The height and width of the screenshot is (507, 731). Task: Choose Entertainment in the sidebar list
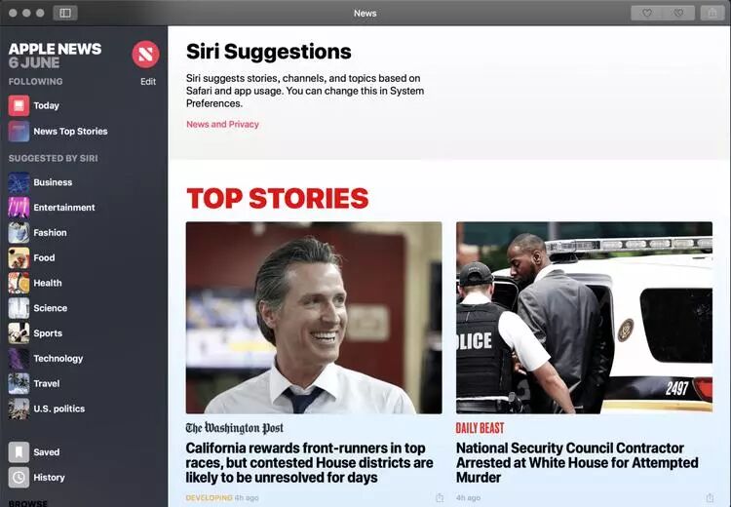coord(64,208)
